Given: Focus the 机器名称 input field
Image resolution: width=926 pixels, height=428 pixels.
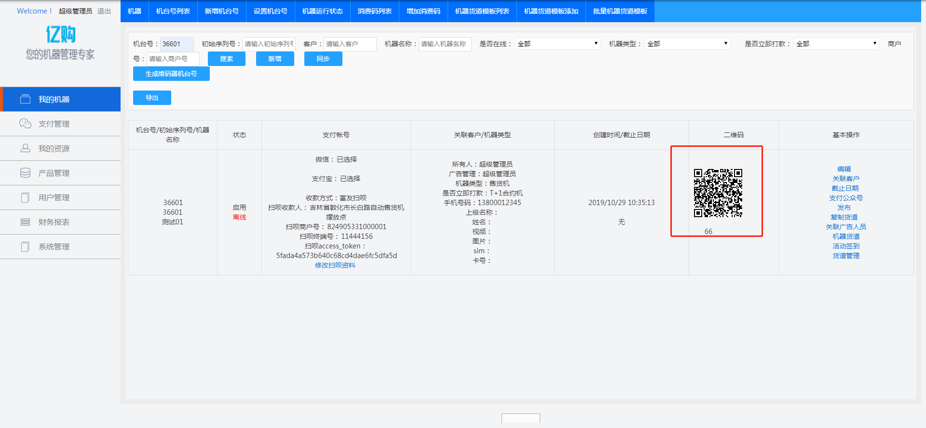Looking at the screenshot, I should tap(444, 44).
